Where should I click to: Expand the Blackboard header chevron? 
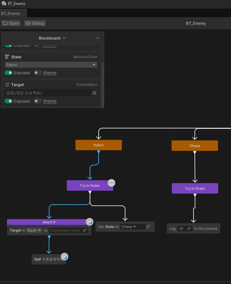(x=64, y=38)
